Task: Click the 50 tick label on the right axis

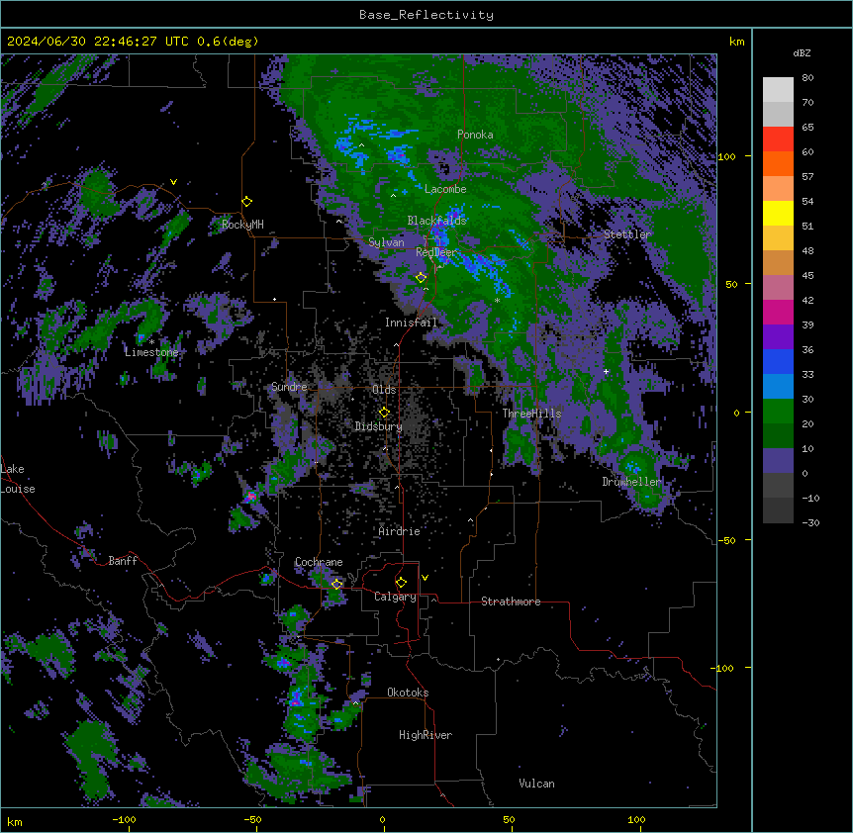Action: (731, 284)
